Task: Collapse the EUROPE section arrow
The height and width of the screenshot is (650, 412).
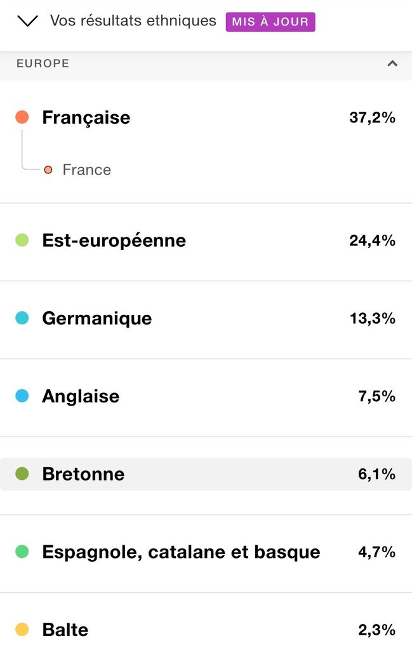Action: pyautogui.click(x=392, y=63)
